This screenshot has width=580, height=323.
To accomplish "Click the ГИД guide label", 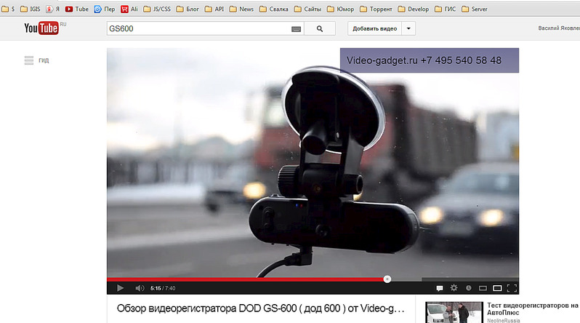I will click(x=44, y=60).
